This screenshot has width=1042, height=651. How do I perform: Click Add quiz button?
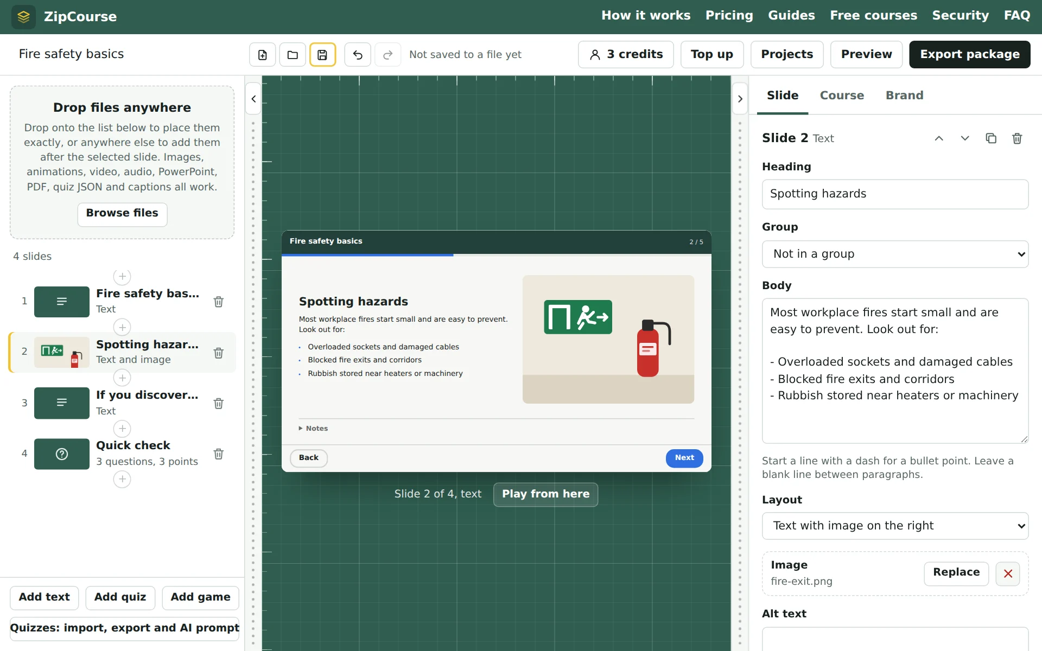(x=120, y=598)
